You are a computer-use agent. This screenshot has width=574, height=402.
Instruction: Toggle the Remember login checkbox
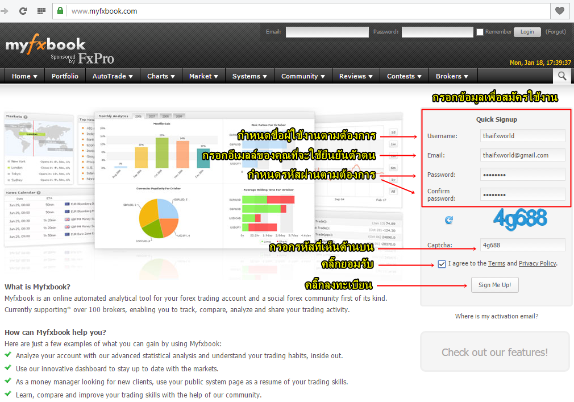(480, 32)
